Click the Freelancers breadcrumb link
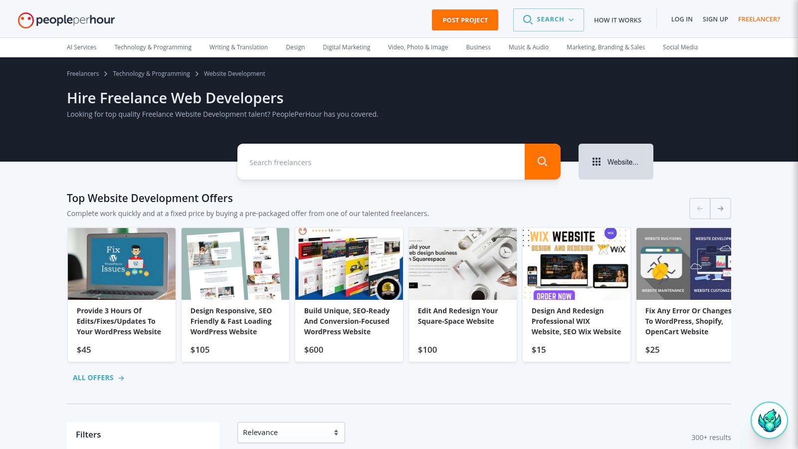The image size is (798, 449). [x=83, y=74]
